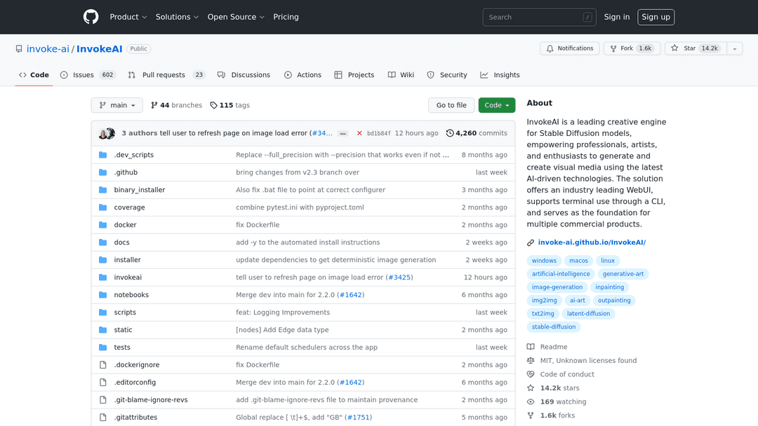
Task: Open the InvokeAI repository name link
Action: pyautogui.click(x=99, y=49)
